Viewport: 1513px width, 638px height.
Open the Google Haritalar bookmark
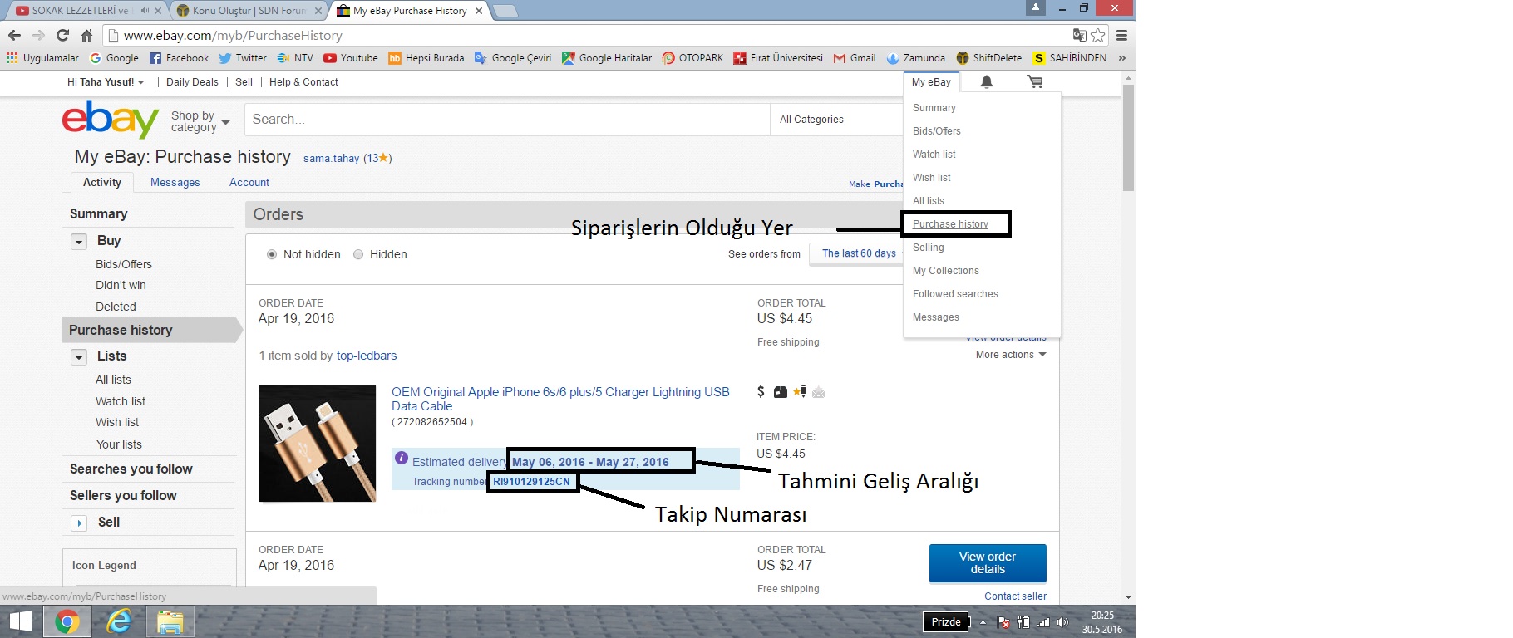pos(607,58)
